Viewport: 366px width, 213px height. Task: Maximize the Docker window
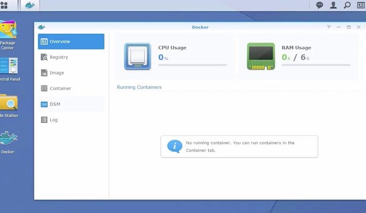349,27
